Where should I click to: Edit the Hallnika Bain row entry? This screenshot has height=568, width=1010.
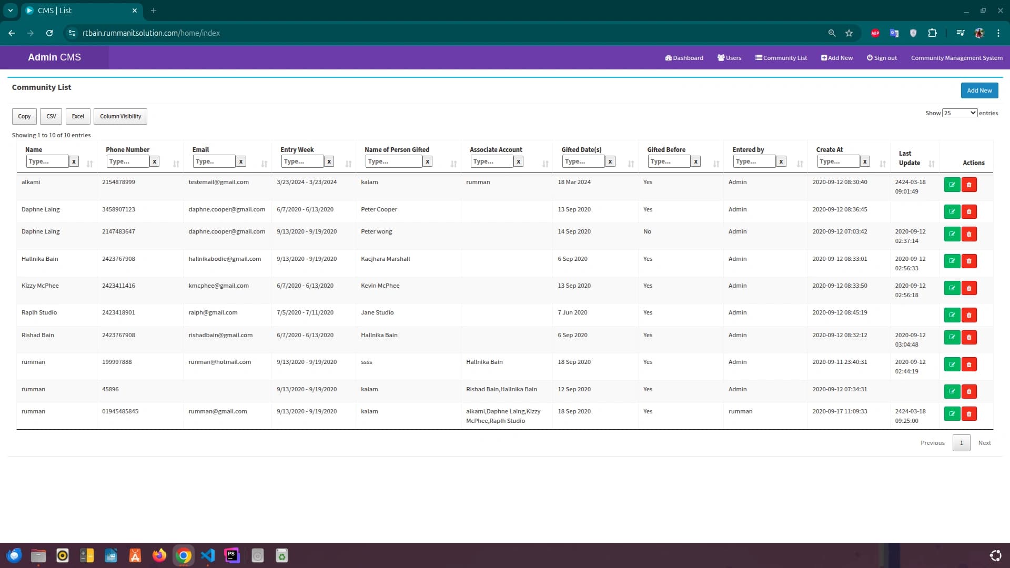952,261
